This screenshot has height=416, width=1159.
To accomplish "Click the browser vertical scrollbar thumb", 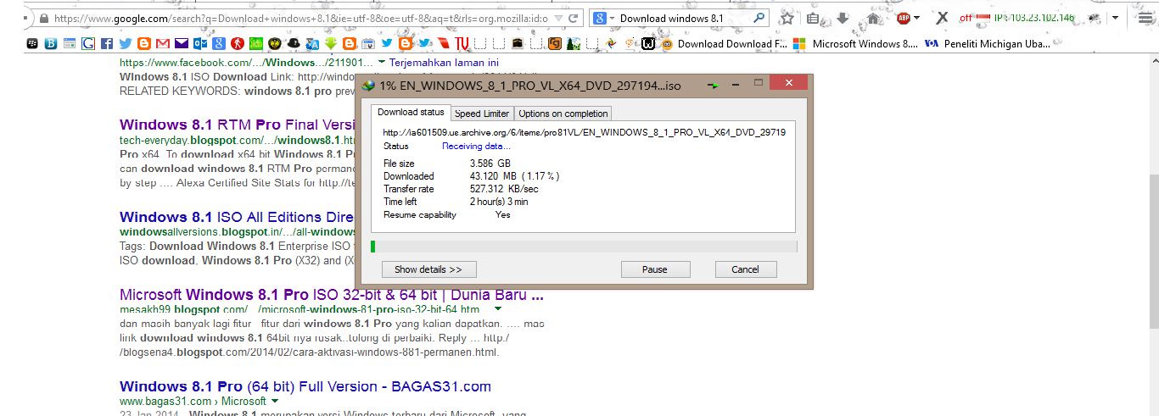I will click(x=1154, y=252).
